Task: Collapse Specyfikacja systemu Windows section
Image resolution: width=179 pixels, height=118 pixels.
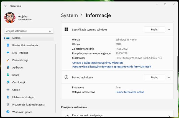Action: [x=169, y=30]
